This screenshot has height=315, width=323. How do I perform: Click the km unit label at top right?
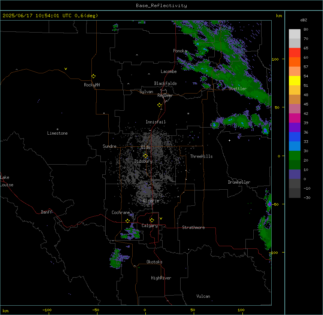279,16
